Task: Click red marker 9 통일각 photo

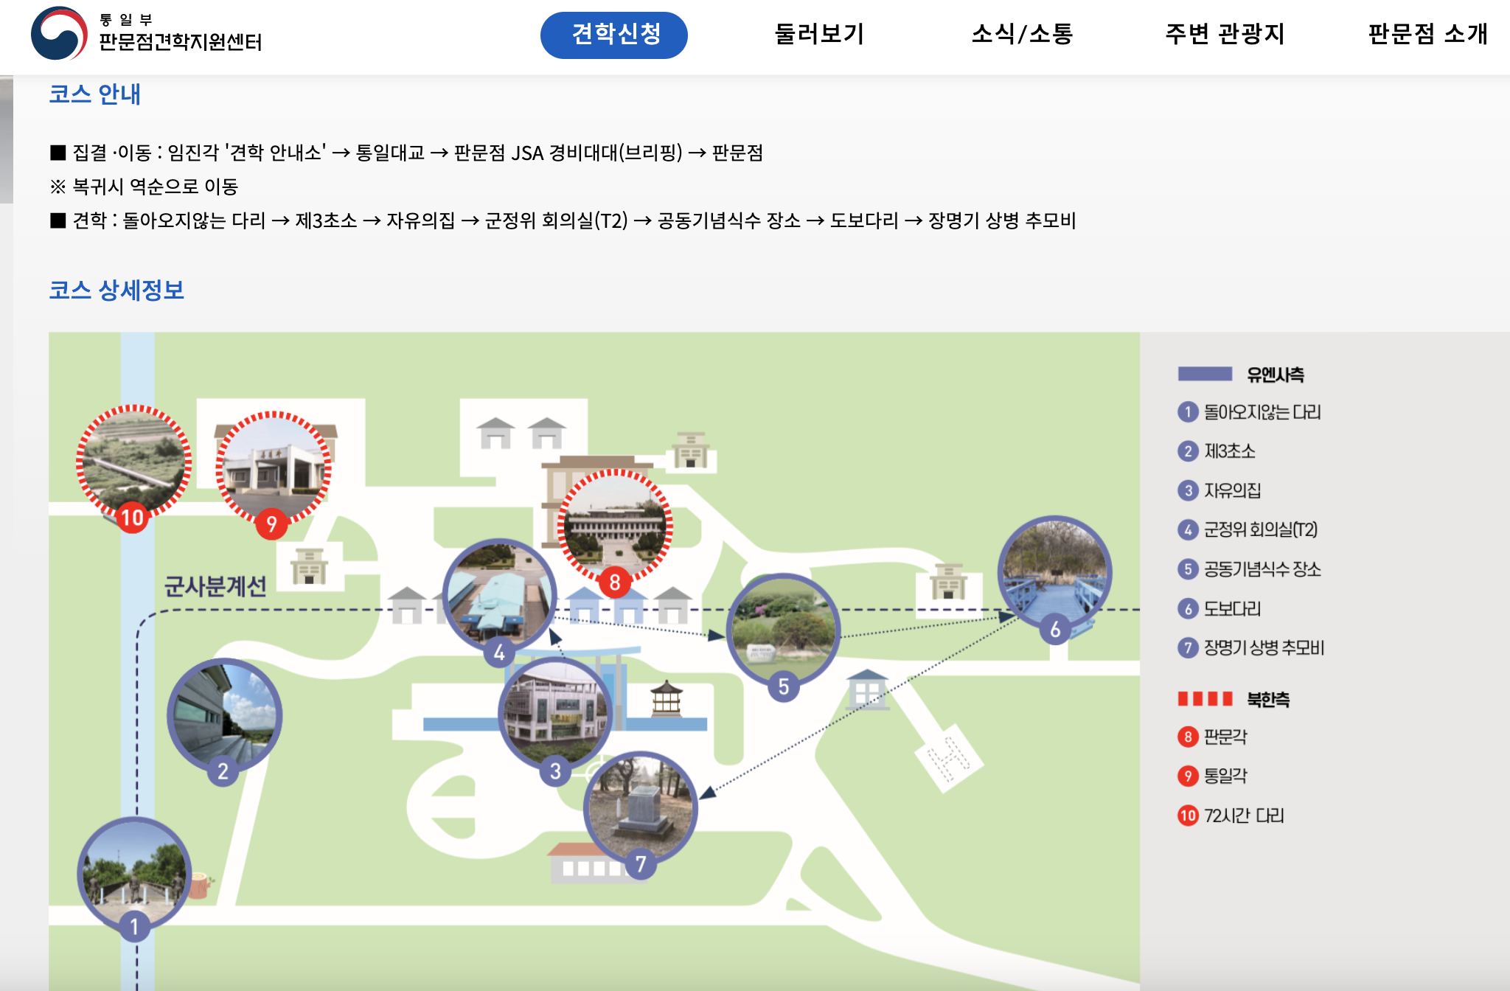Action: click(273, 467)
